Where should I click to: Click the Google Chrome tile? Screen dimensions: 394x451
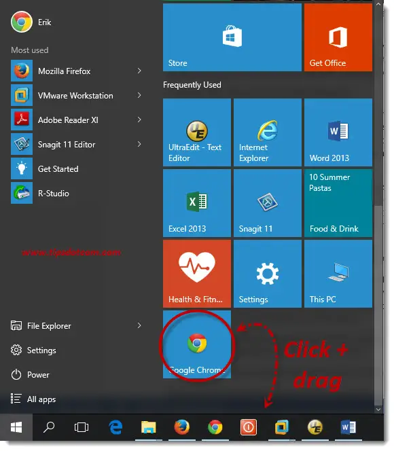coord(197,344)
